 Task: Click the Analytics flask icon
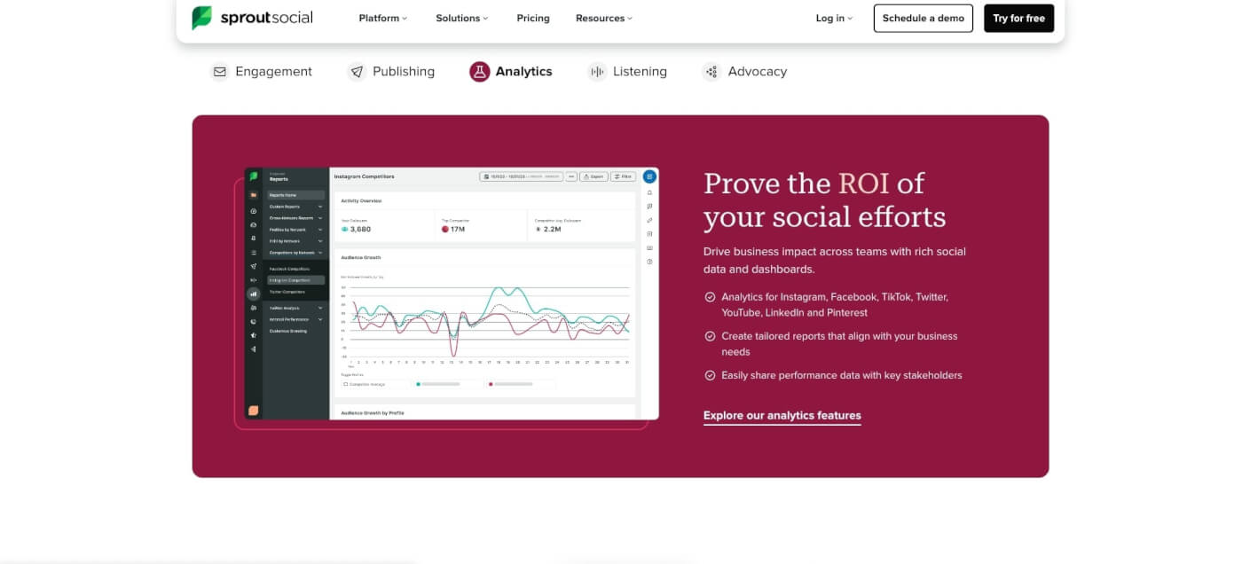pos(480,71)
